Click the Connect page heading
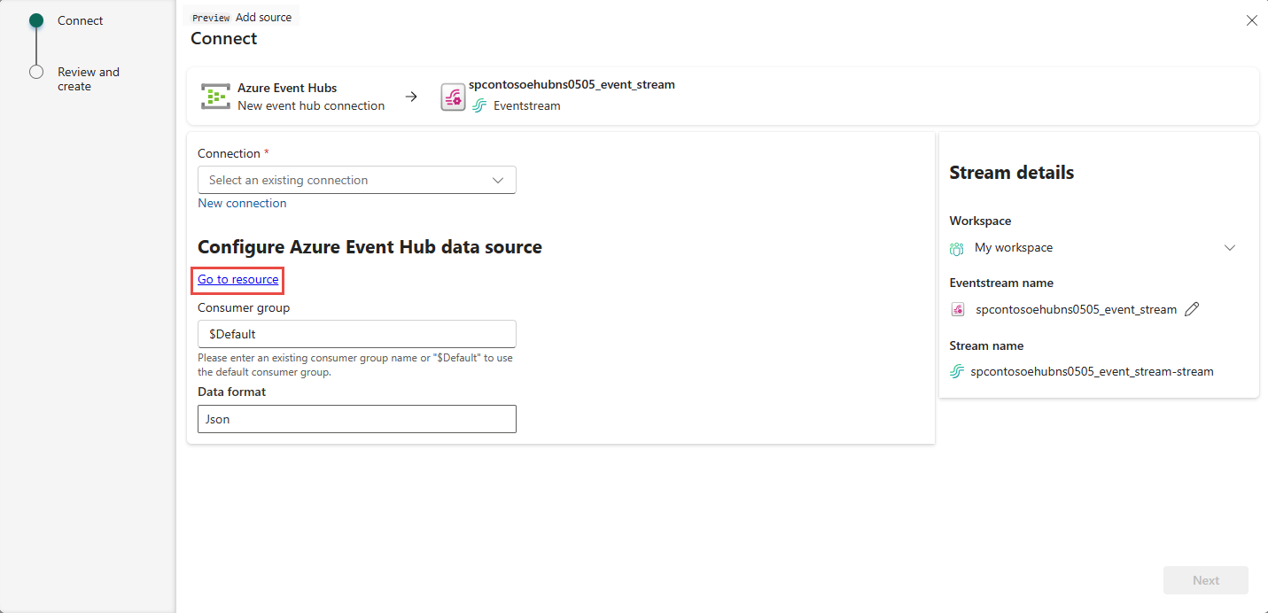The width and height of the screenshot is (1268, 613). click(x=224, y=38)
